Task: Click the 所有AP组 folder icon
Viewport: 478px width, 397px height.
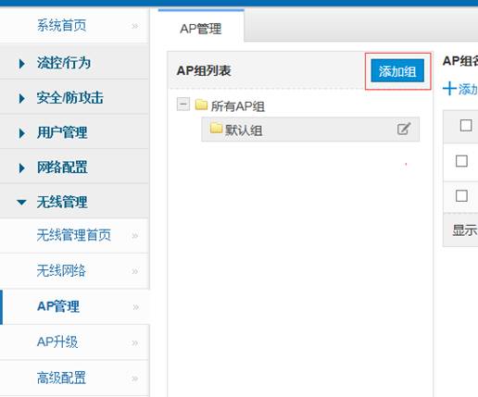Action: click(x=201, y=105)
